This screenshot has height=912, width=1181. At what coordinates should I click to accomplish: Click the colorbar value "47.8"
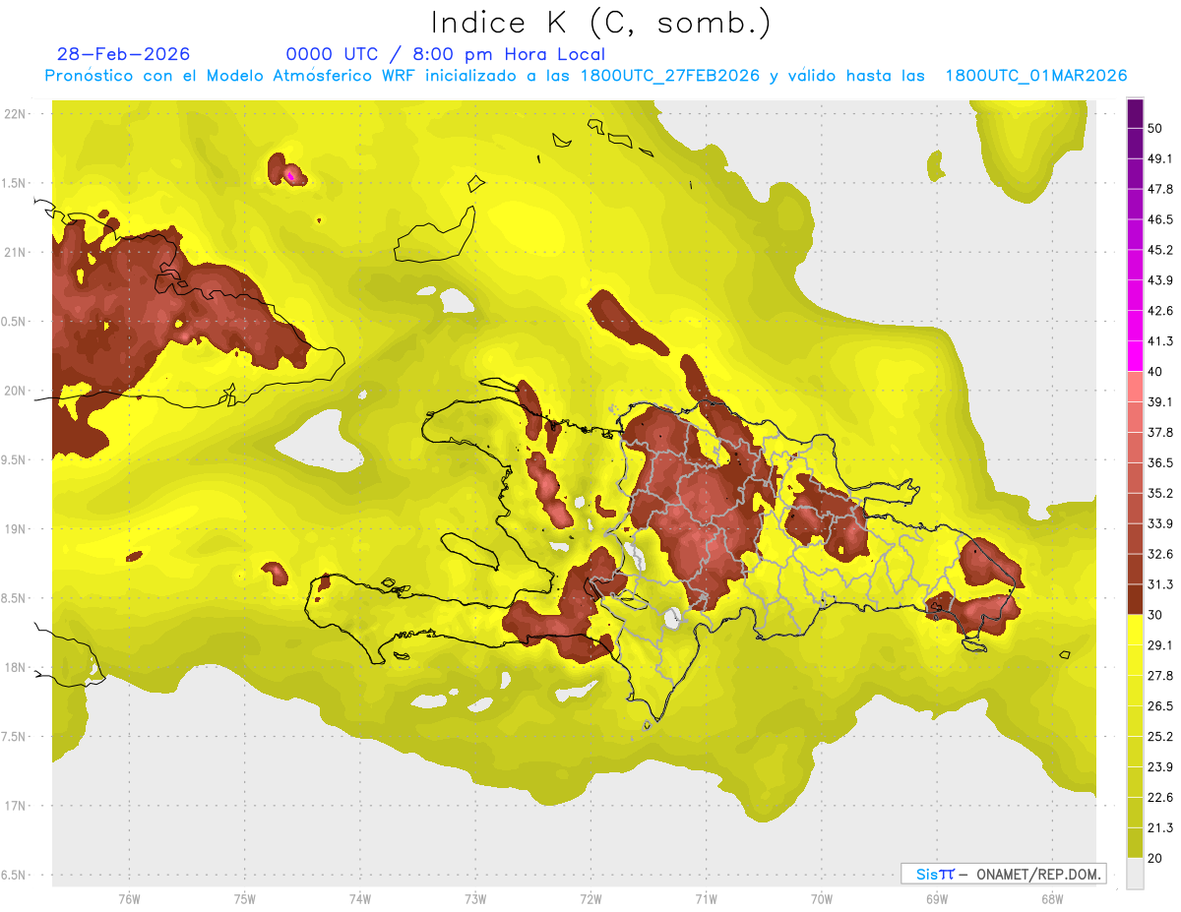click(x=1159, y=189)
